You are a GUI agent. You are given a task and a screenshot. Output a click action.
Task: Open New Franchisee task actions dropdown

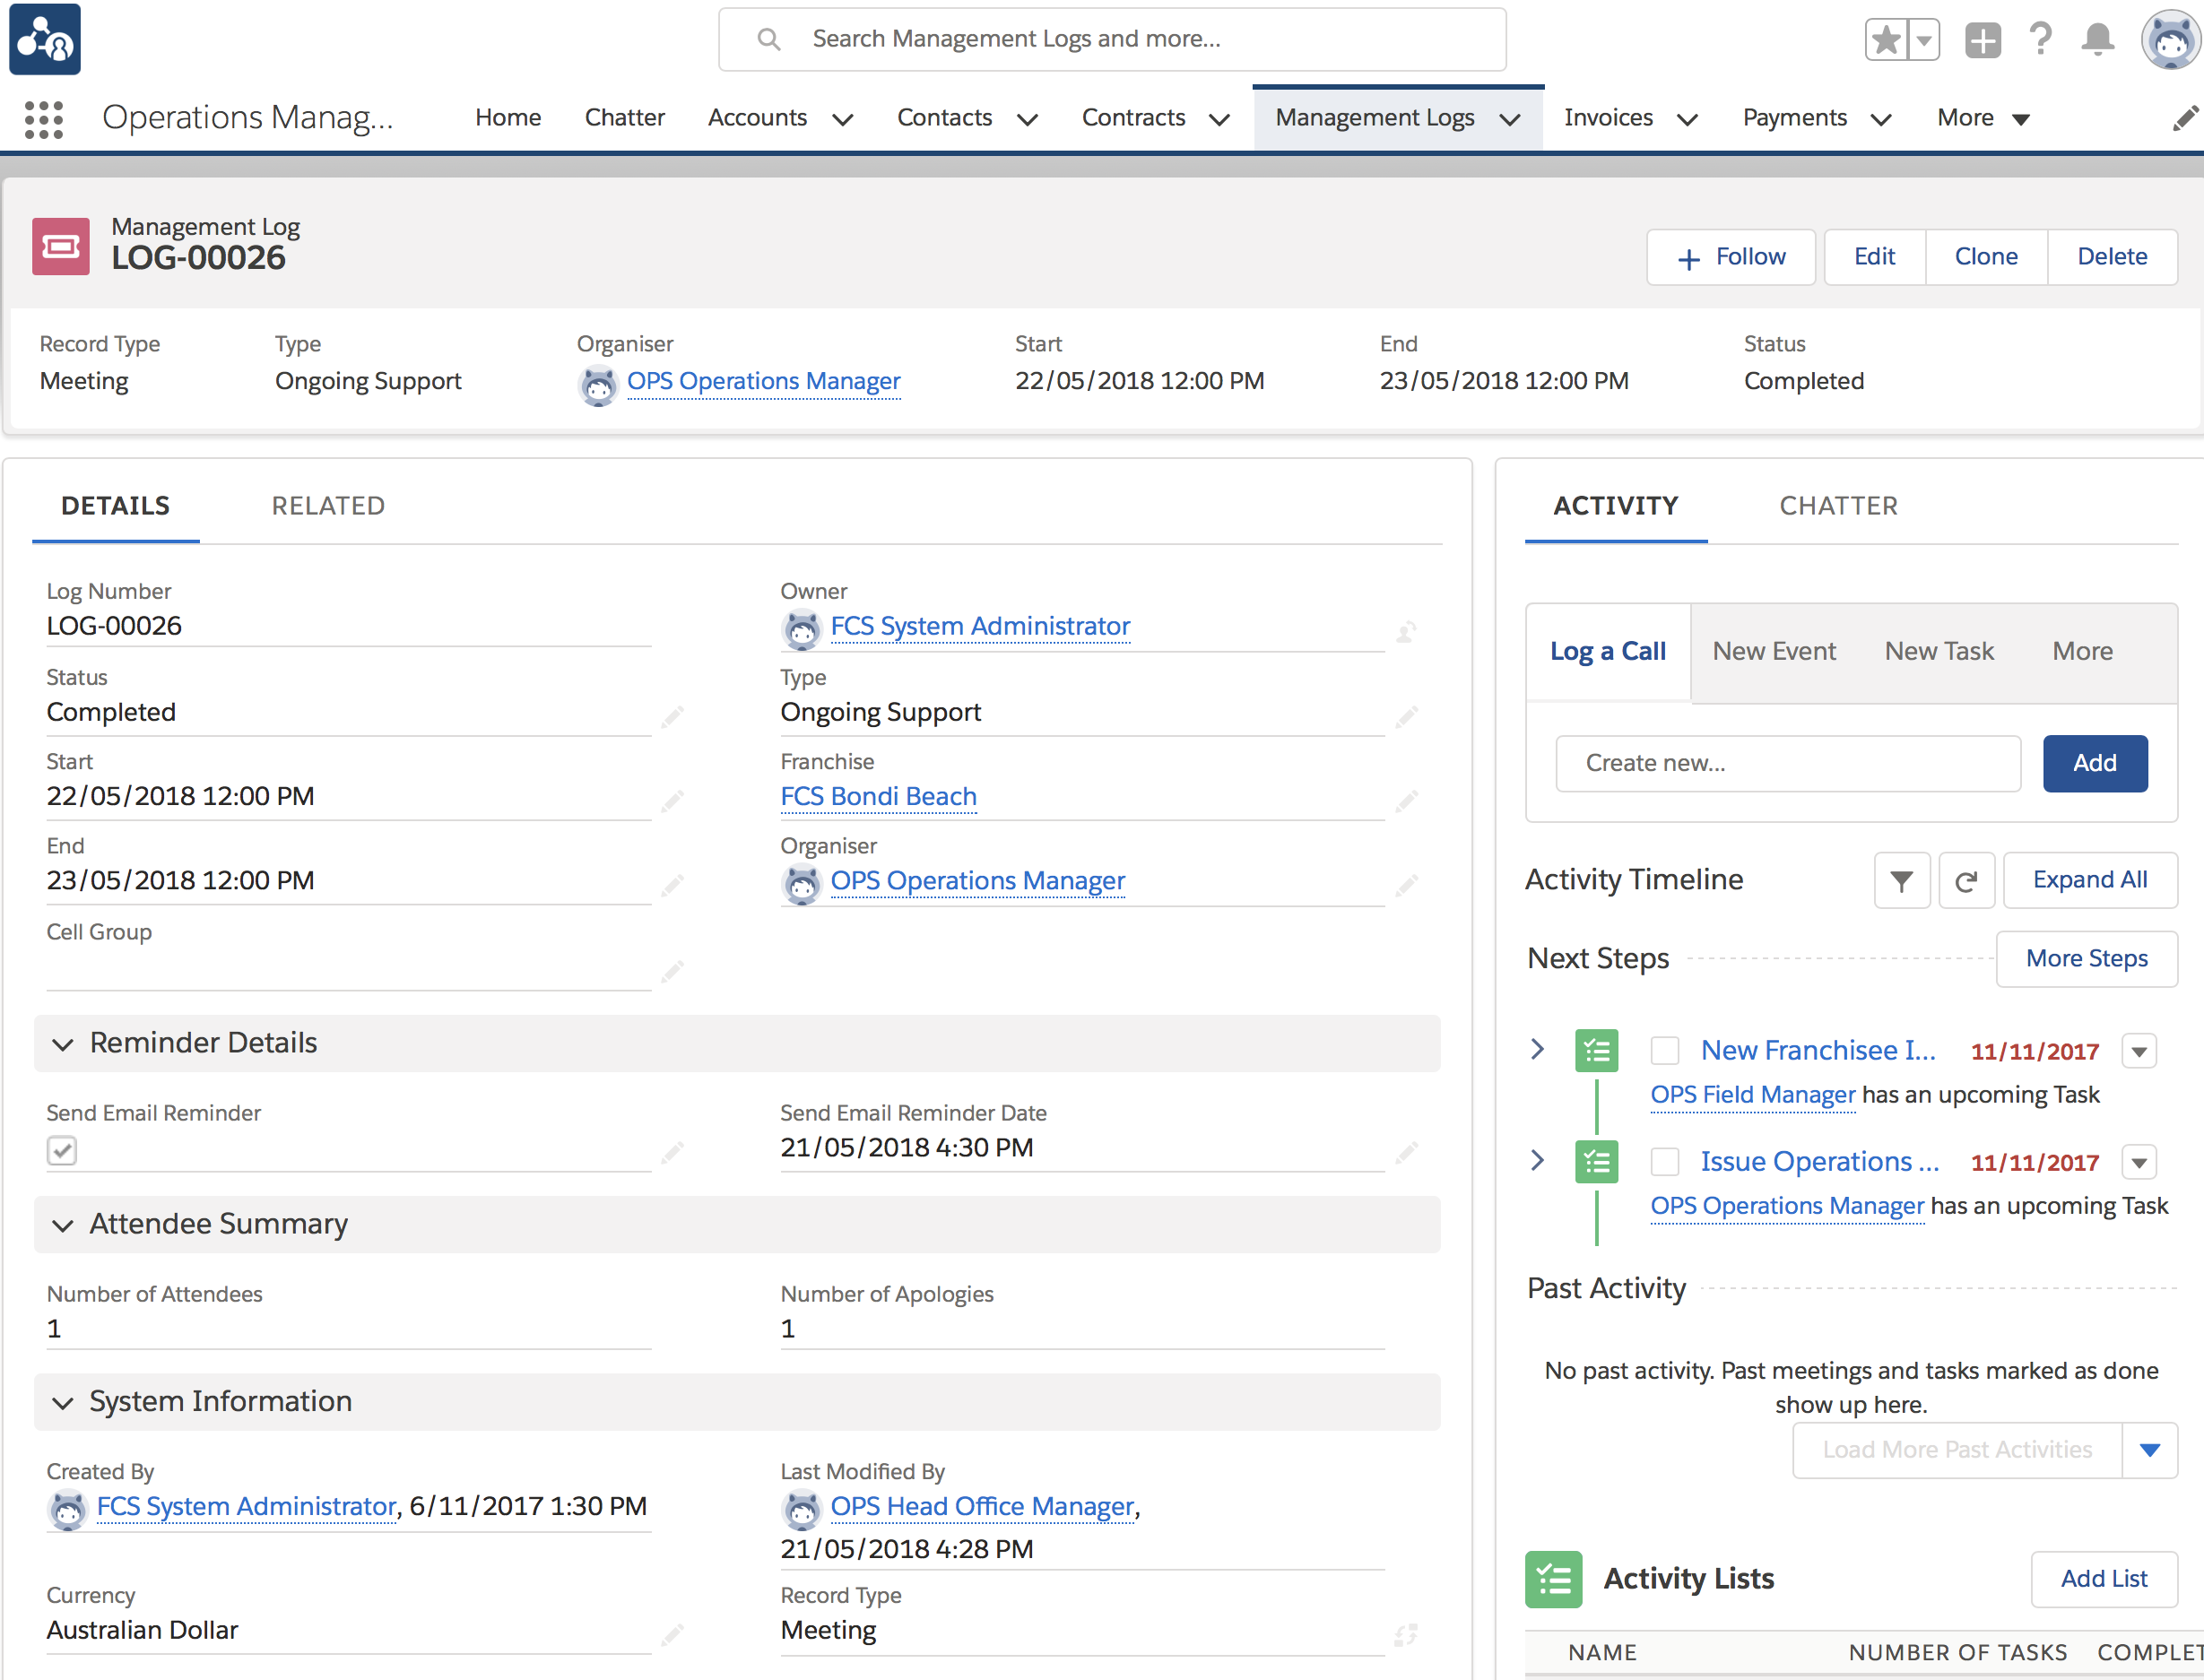(2139, 1051)
